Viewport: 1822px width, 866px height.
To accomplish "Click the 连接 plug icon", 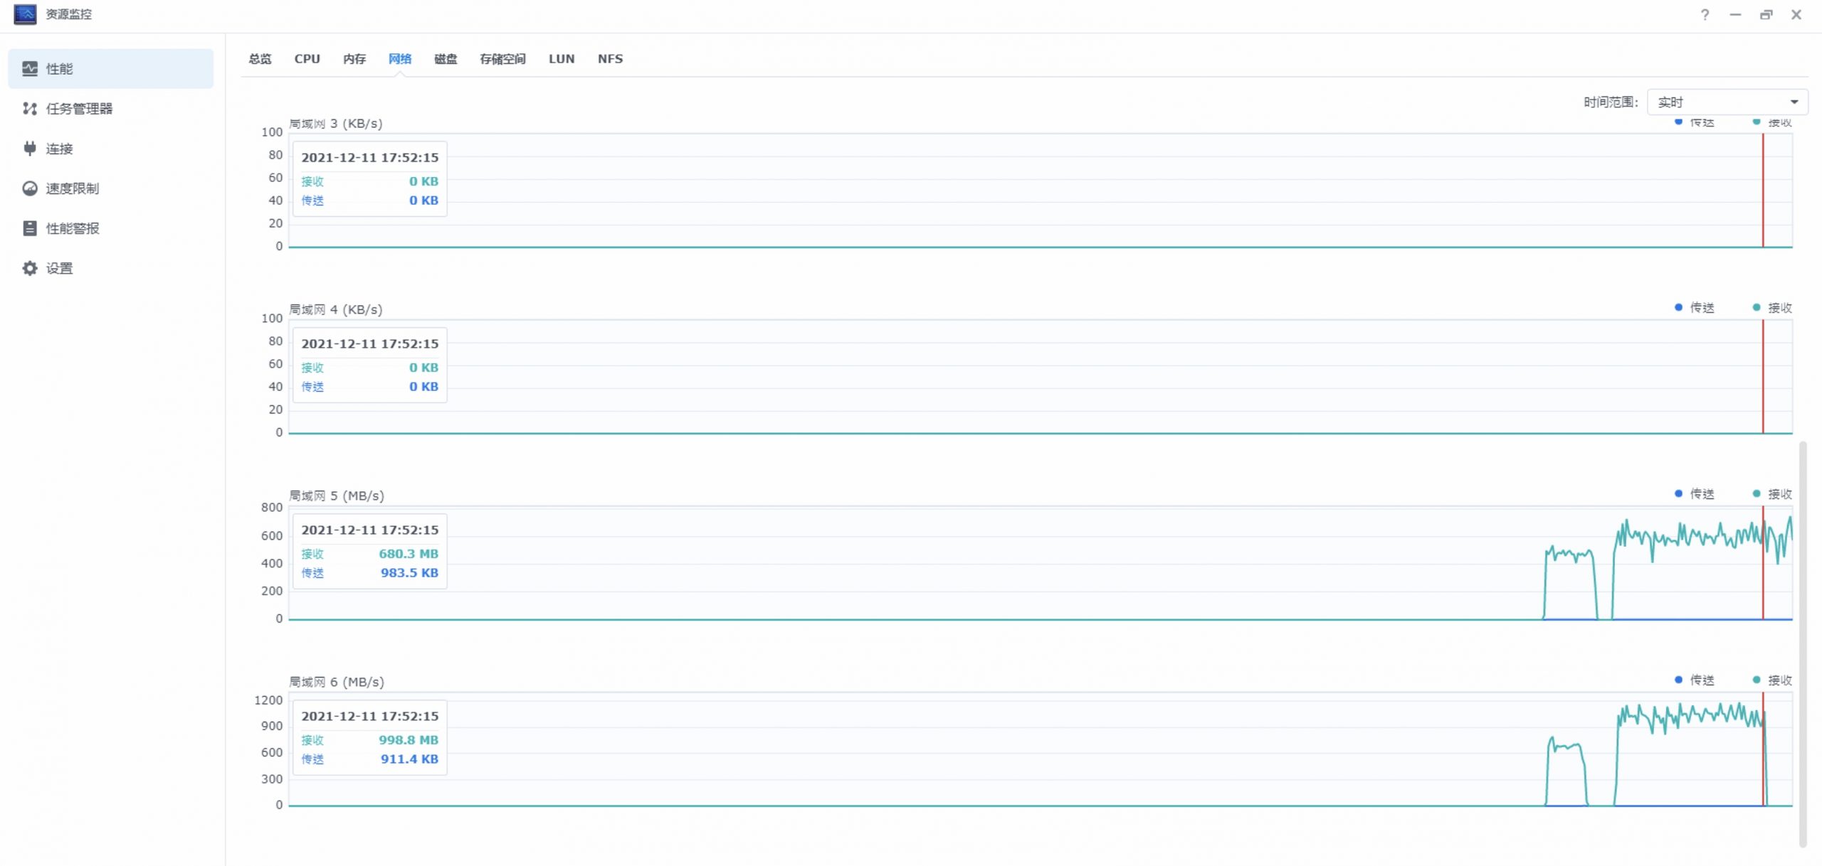I will [30, 148].
